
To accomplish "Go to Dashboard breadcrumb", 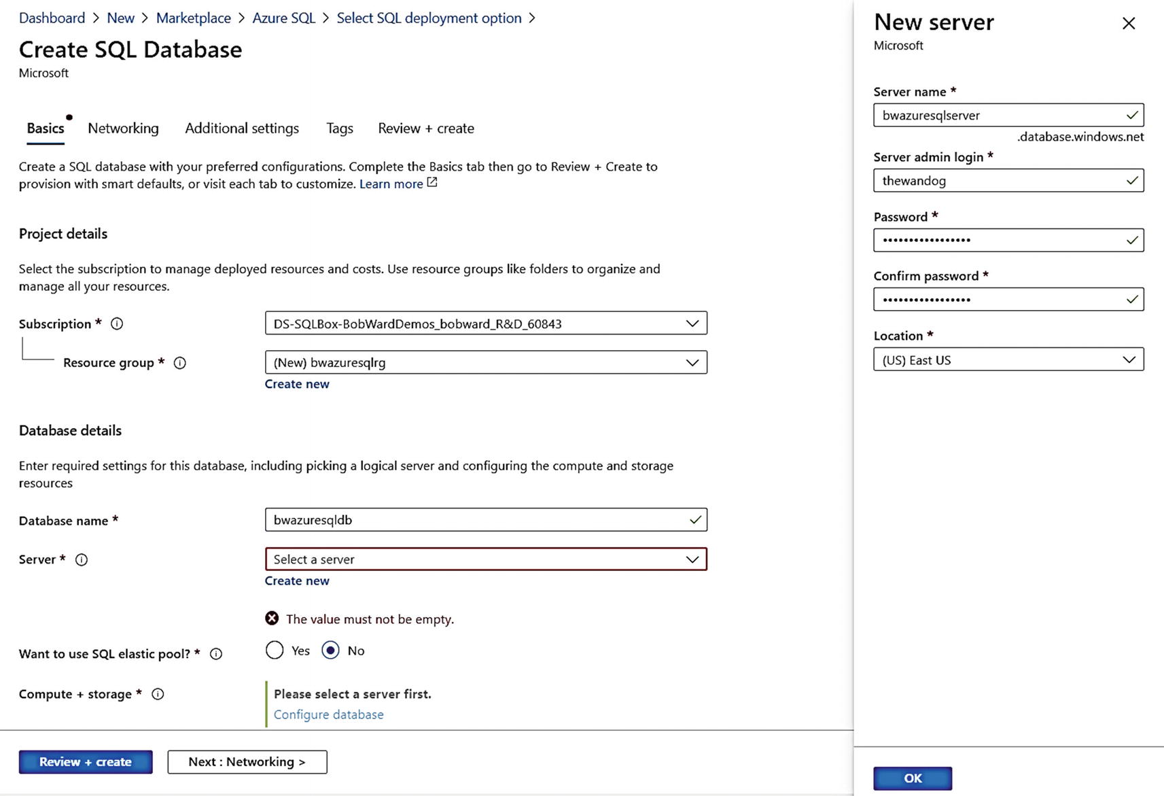I will click(x=52, y=18).
